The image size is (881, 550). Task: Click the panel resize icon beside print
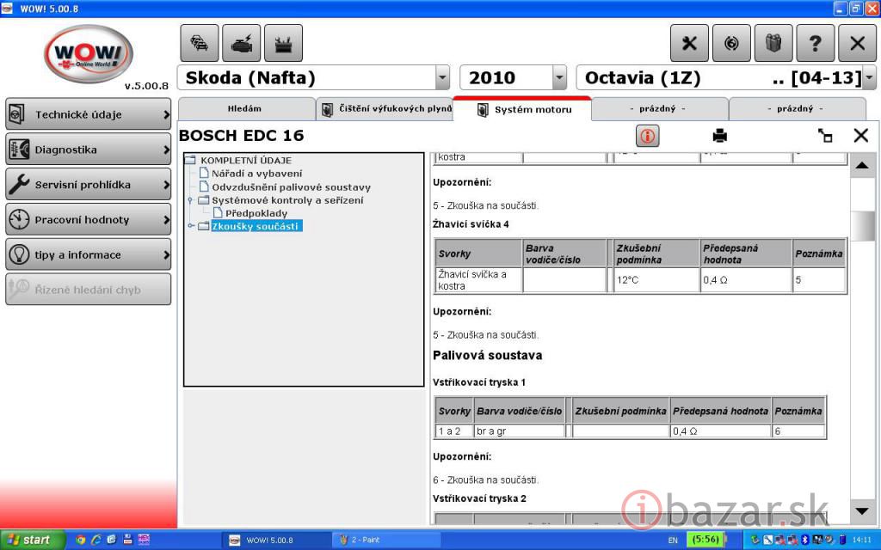pos(825,136)
